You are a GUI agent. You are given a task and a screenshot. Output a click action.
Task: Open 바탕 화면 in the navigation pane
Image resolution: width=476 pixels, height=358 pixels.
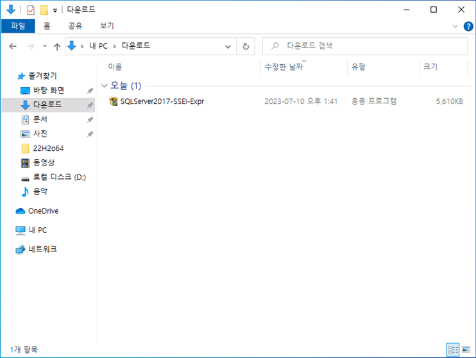click(49, 90)
